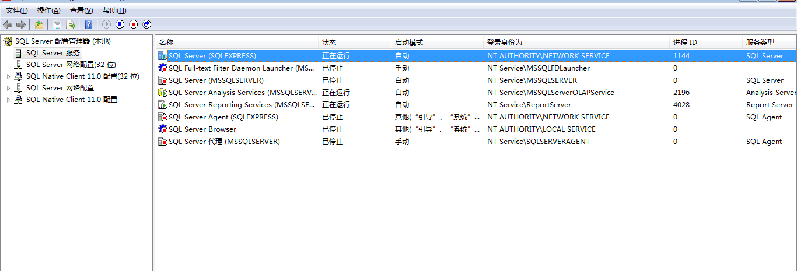Screen dimensions: 797x271
Task: Click the Full-text Filter Daemon Launcher icon
Action: coord(163,68)
